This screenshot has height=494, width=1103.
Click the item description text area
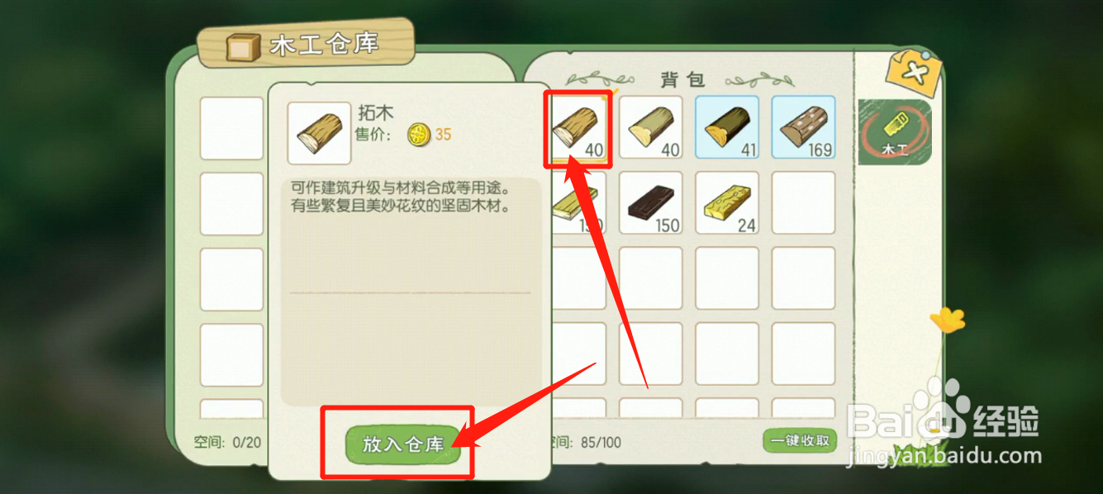[411, 291]
